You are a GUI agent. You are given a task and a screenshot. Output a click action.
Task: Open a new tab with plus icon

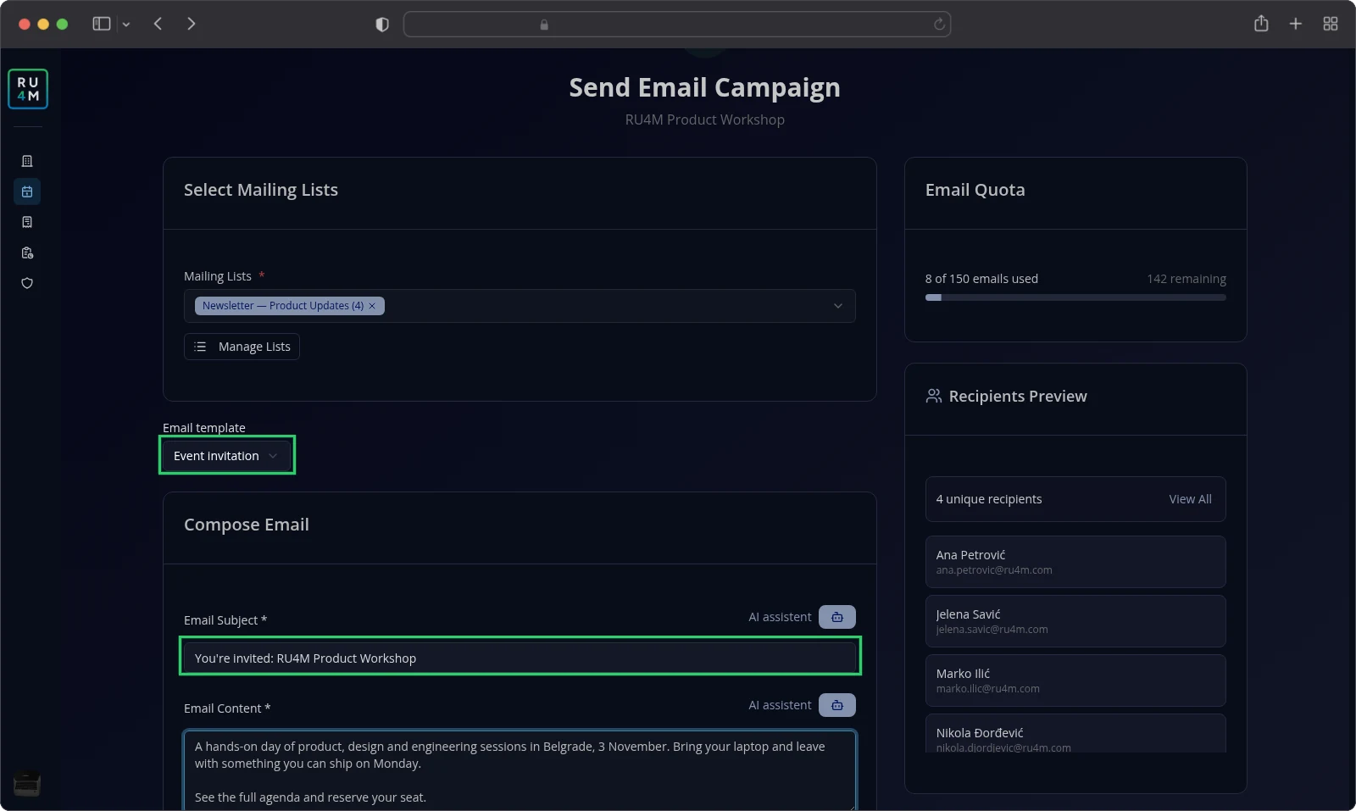(x=1296, y=24)
